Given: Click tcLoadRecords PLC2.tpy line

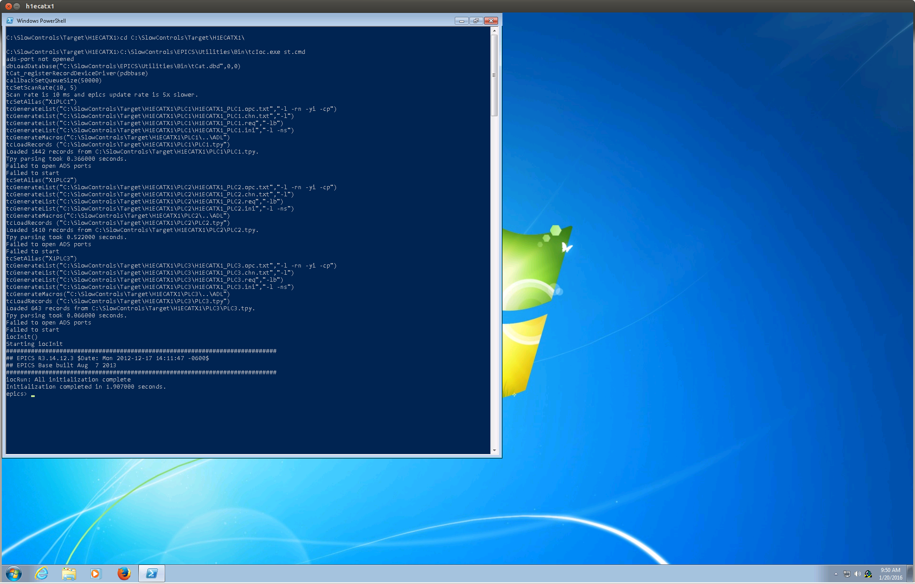Looking at the screenshot, I should [118, 223].
